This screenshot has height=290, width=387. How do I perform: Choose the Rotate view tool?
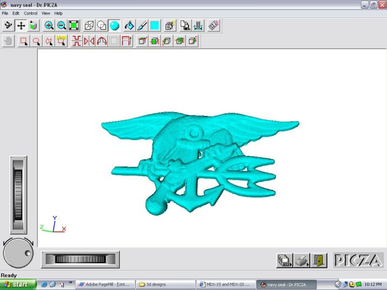point(9,25)
